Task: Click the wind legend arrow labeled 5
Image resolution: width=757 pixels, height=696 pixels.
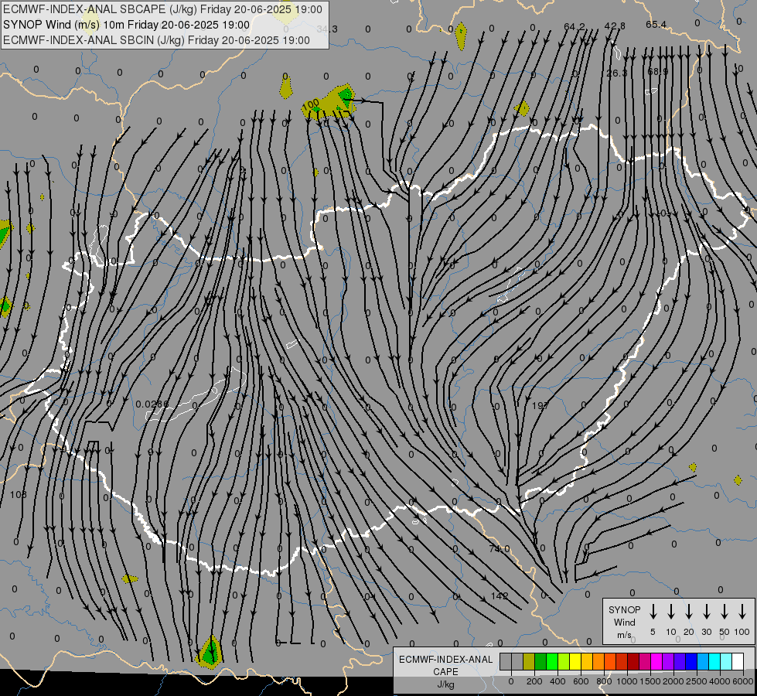Action: [653, 611]
